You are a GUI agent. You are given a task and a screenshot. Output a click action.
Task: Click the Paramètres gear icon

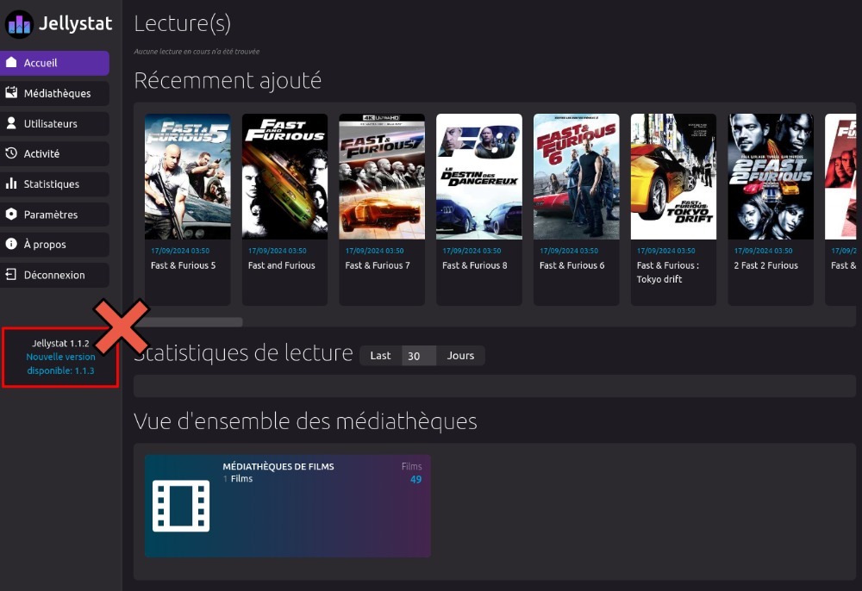coord(11,215)
